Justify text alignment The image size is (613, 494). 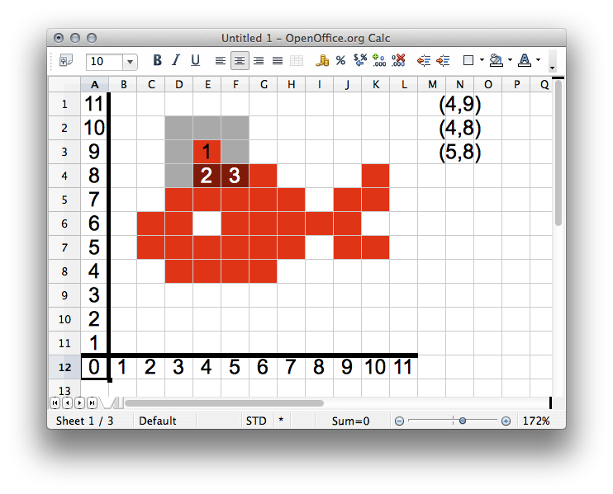[278, 61]
